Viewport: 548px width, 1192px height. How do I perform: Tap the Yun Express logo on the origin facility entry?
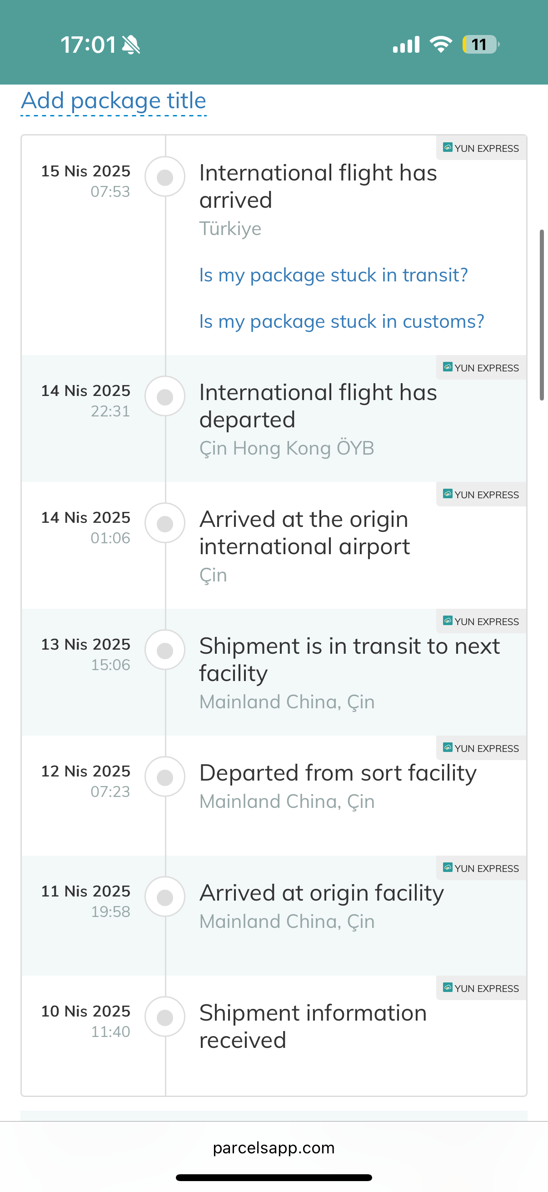tap(447, 867)
